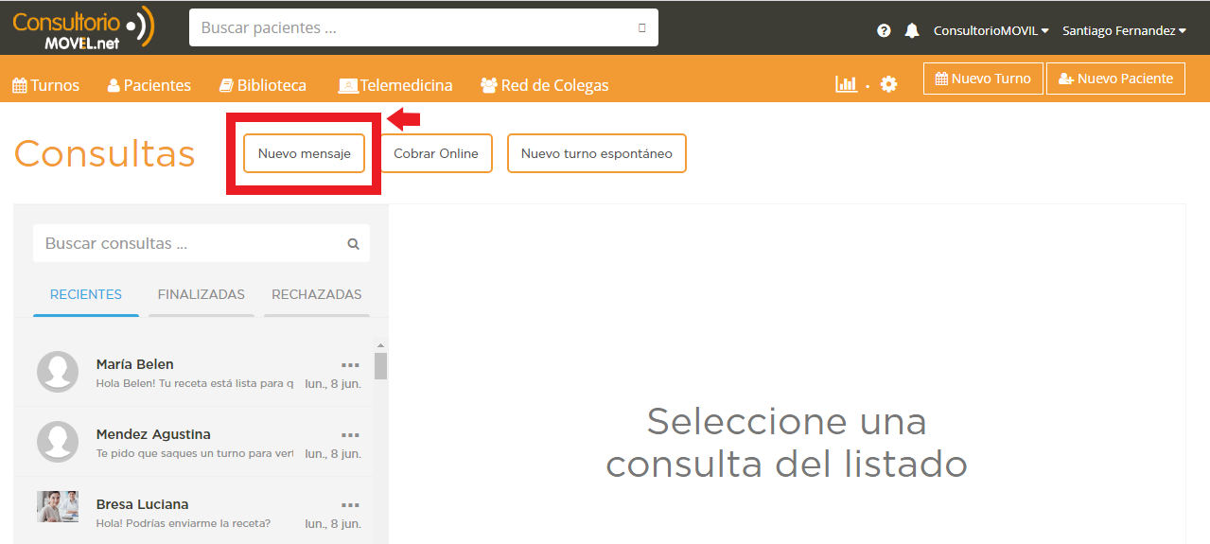Click the consultation list scrollbar
The image size is (1210, 544).
coord(380,366)
